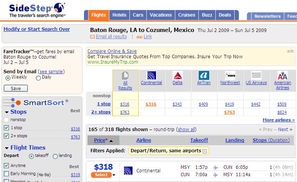Click the SmartSort slider icon
Image resolution: width=297 pixels, height=182 pixels.
click(x=12, y=103)
